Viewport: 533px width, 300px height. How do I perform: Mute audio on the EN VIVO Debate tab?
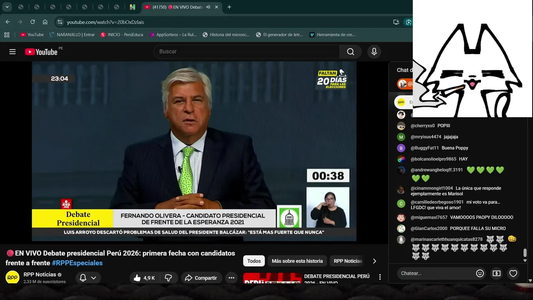tap(208, 7)
